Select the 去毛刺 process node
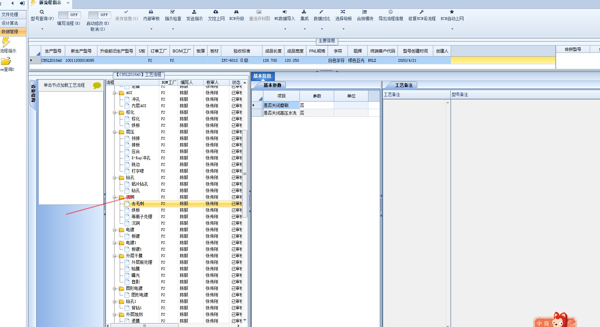 click(138, 204)
